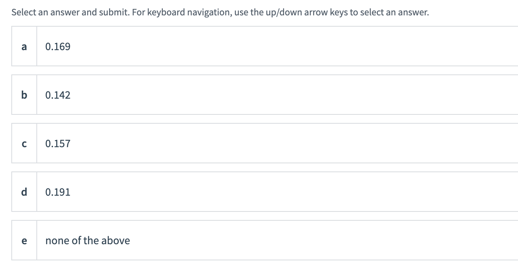The height and width of the screenshot is (262, 518).
Task: Pick the 'none of the above' text
Action: pos(88,241)
